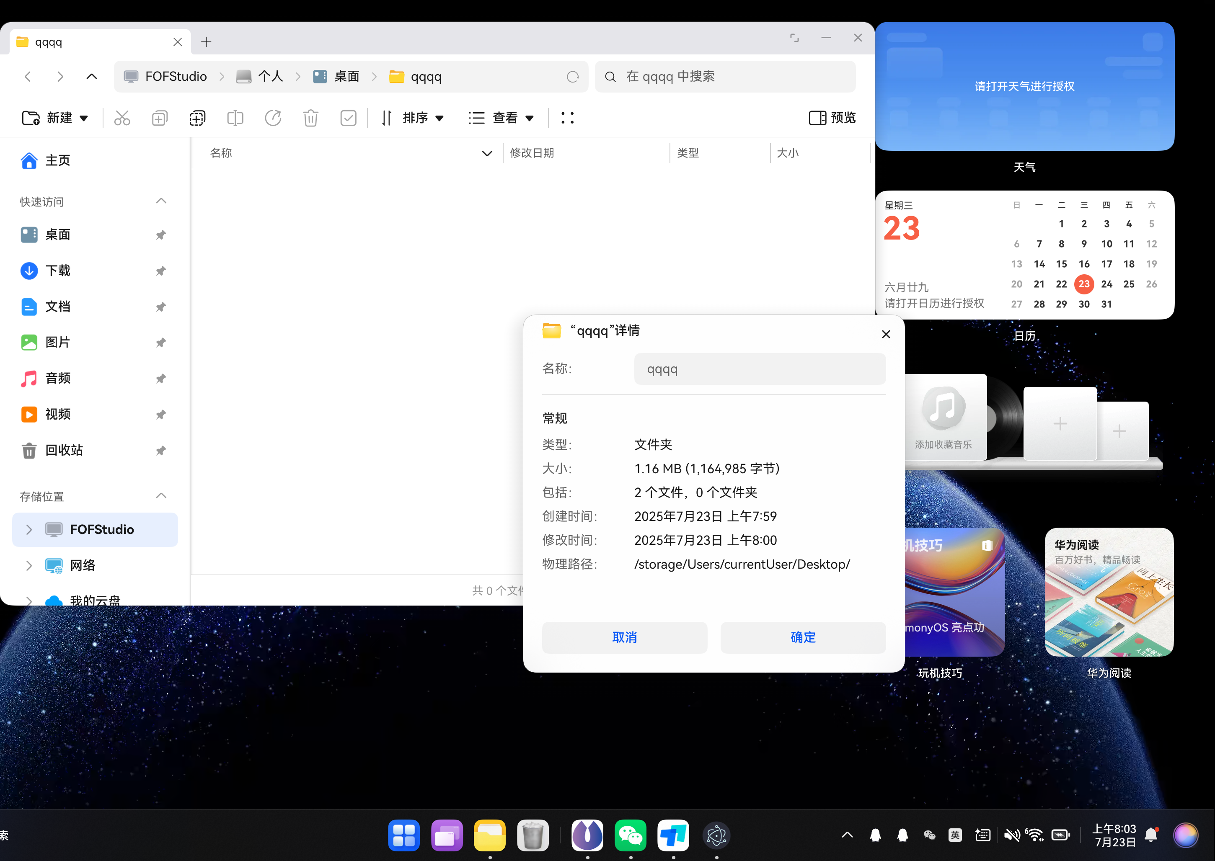Open the 华为阅读 widget
The height and width of the screenshot is (861, 1215).
[1109, 592]
